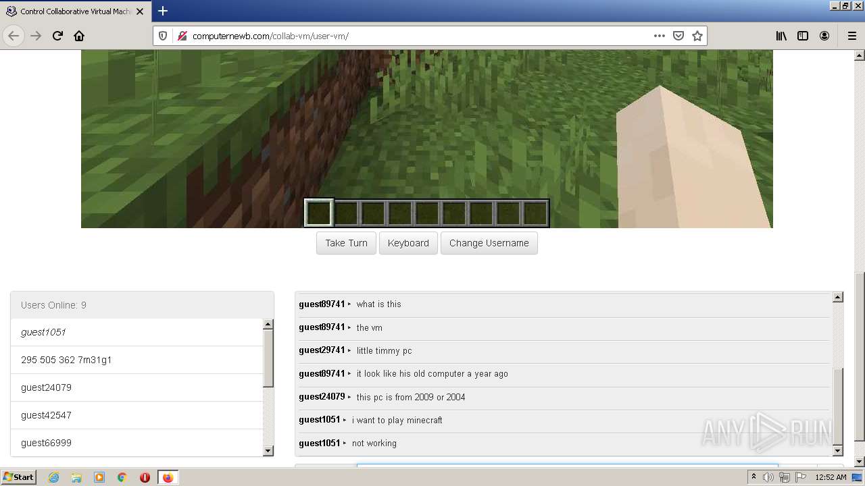The height and width of the screenshot is (486, 865).
Task: Click the Minecraft VM display
Action: (x=426, y=138)
